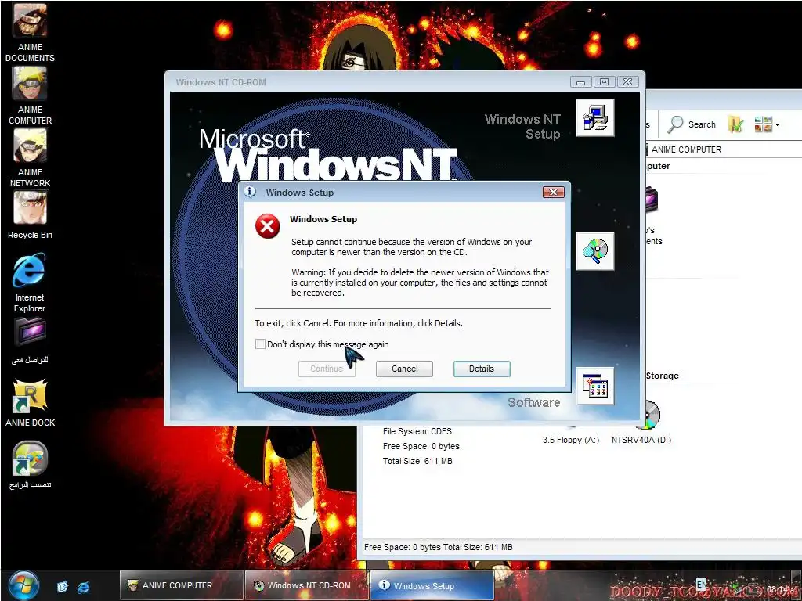Select the 3.5 Floppy (A:) drive
The width and height of the screenshot is (802, 601).
point(571,440)
